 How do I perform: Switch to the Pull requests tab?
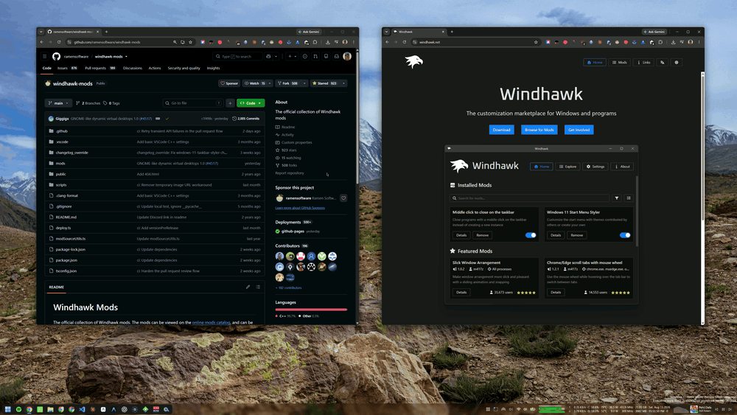click(99, 68)
